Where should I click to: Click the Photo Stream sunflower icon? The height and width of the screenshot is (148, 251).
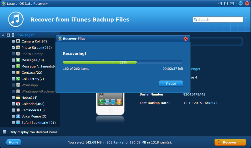(x=18, y=47)
